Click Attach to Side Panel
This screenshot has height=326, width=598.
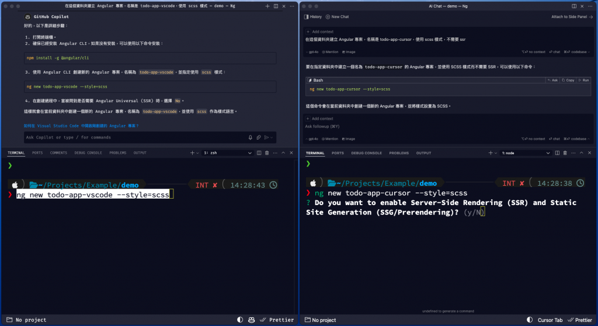tap(572, 17)
